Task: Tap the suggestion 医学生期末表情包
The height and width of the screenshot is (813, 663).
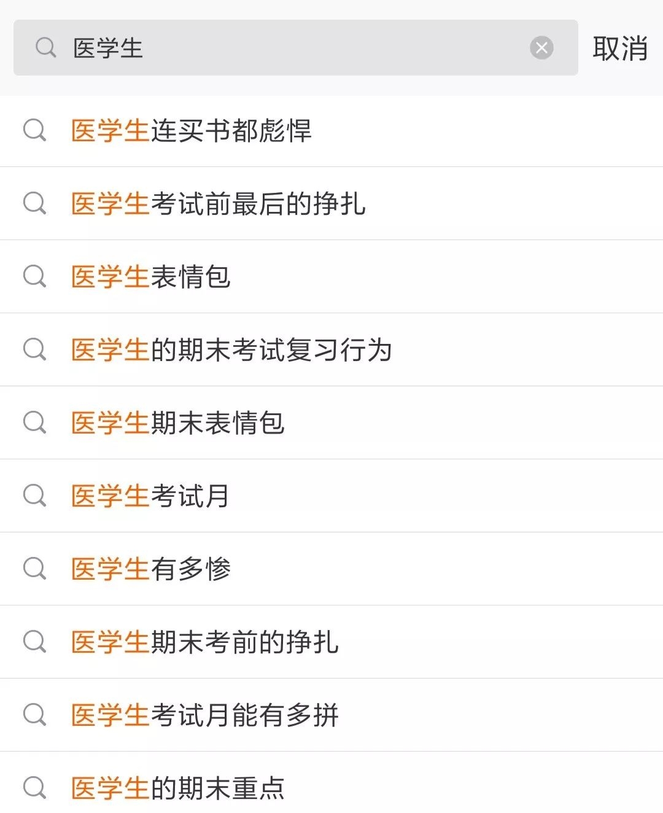Action: coord(178,423)
